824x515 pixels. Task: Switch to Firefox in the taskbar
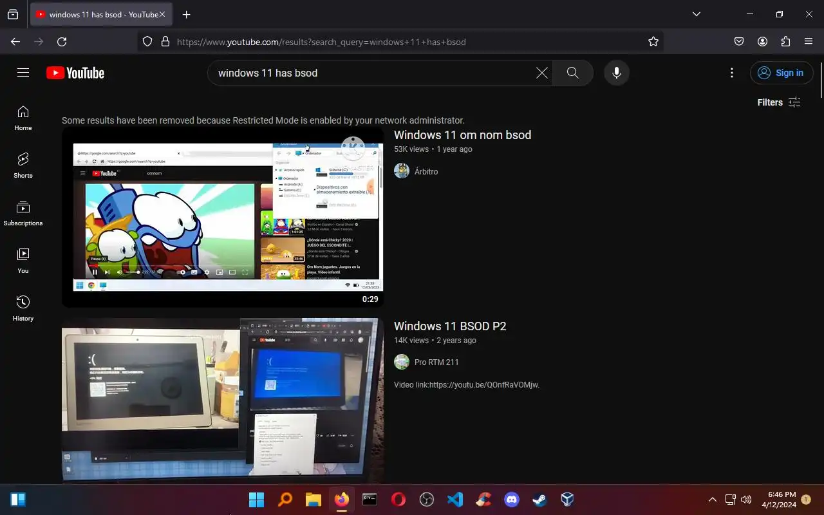pos(341,499)
